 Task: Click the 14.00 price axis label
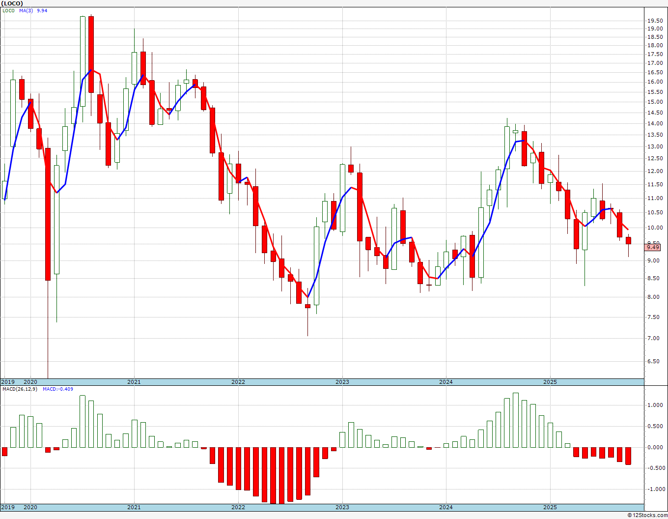tap(654, 123)
